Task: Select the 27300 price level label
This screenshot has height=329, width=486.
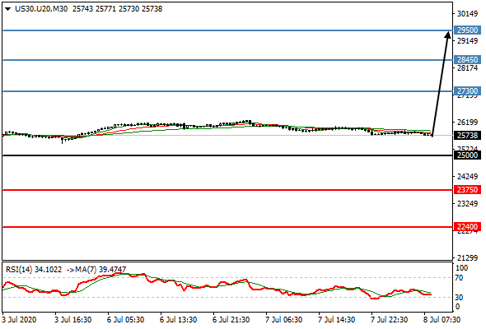Action: [467, 91]
